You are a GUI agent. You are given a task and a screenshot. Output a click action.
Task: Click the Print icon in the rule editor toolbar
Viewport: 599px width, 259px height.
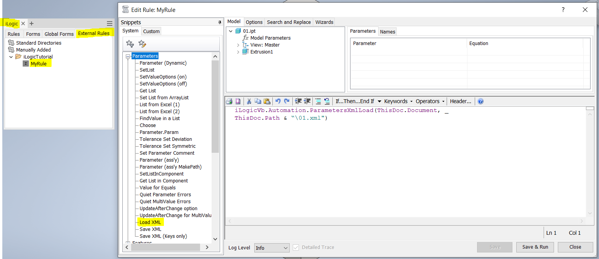pyautogui.click(x=229, y=101)
